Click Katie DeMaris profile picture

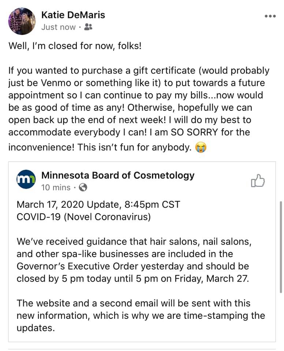pyautogui.click(x=21, y=20)
